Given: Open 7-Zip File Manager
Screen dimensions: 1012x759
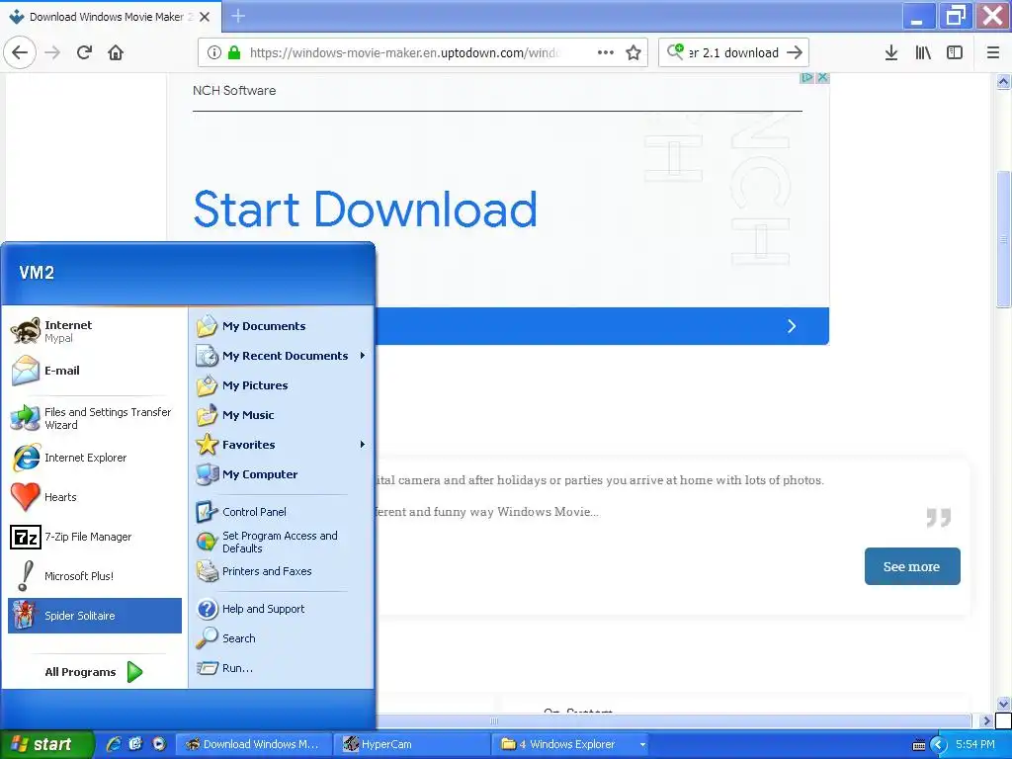Looking at the screenshot, I should pyautogui.click(x=95, y=537).
